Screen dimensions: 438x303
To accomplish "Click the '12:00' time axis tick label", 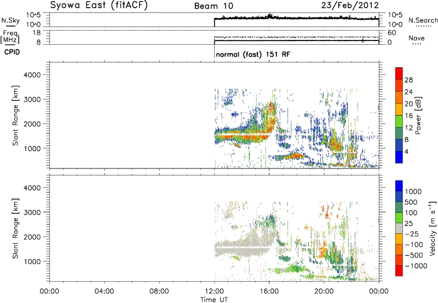I will tap(214, 292).
